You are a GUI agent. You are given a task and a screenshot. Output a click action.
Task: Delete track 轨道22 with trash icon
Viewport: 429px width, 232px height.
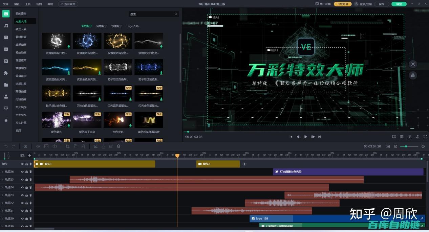[x=30, y=203]
